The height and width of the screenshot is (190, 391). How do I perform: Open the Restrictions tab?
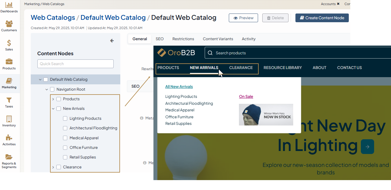coord(183,39)
